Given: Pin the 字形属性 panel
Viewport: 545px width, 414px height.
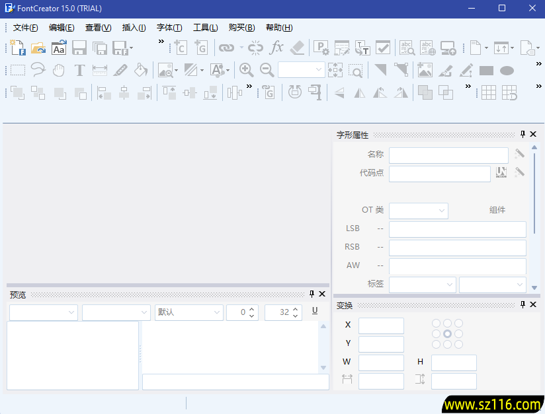Looking at the screenshot, I should pyautogui.click(x=522, y=134).
